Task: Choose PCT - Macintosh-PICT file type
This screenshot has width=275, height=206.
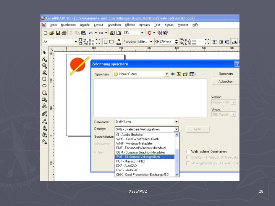Action: click(x=145, y=161)
